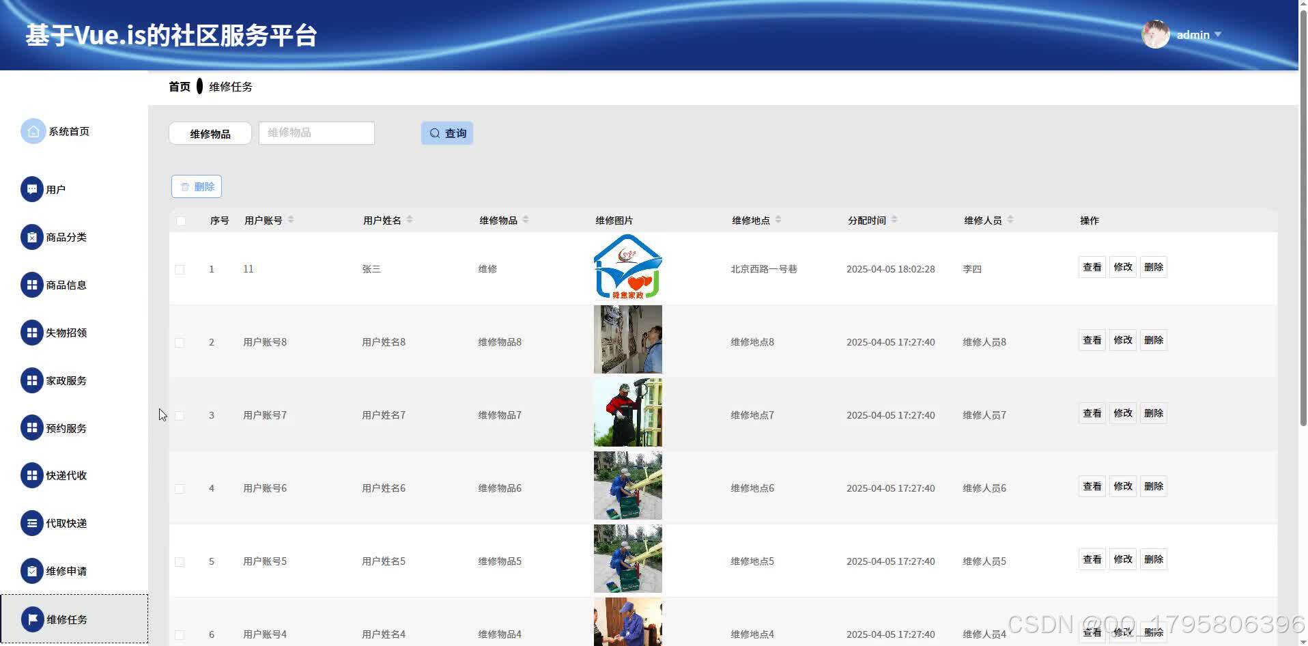The width and height of the screenshot is (1308, 646).
Task: Check the row for 用户账号6
Action: pyautogui.click(x=180, y=489)
